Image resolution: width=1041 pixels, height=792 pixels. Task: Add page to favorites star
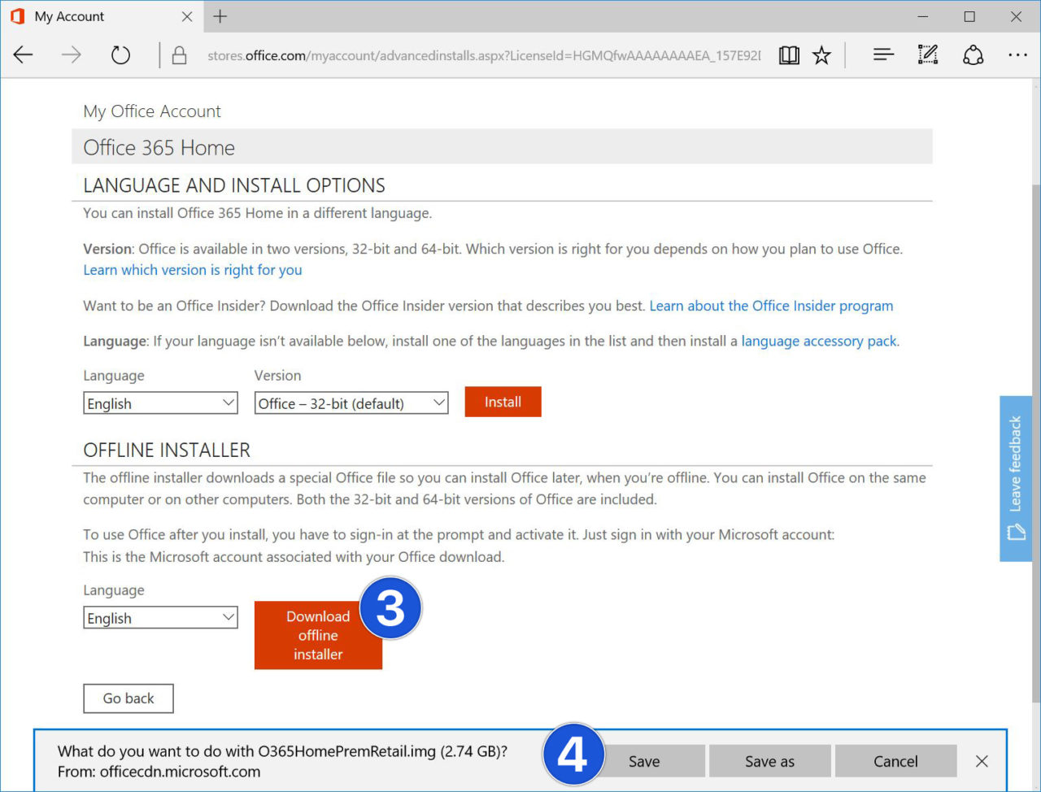coord(821,54)
